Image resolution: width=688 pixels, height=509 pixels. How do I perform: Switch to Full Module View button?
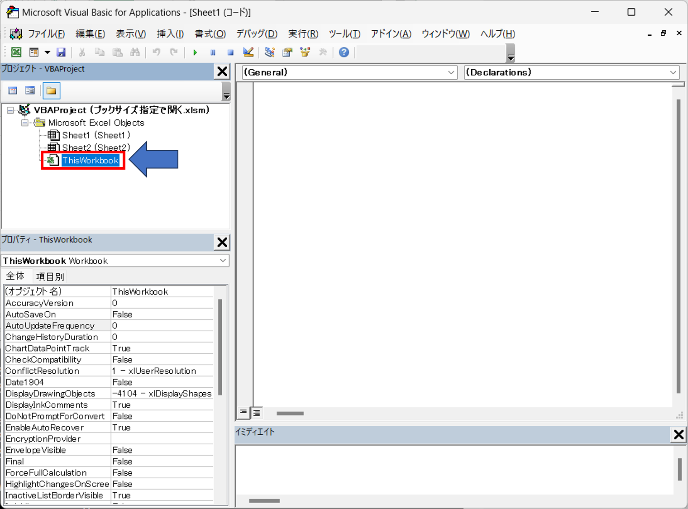point(257,413)
